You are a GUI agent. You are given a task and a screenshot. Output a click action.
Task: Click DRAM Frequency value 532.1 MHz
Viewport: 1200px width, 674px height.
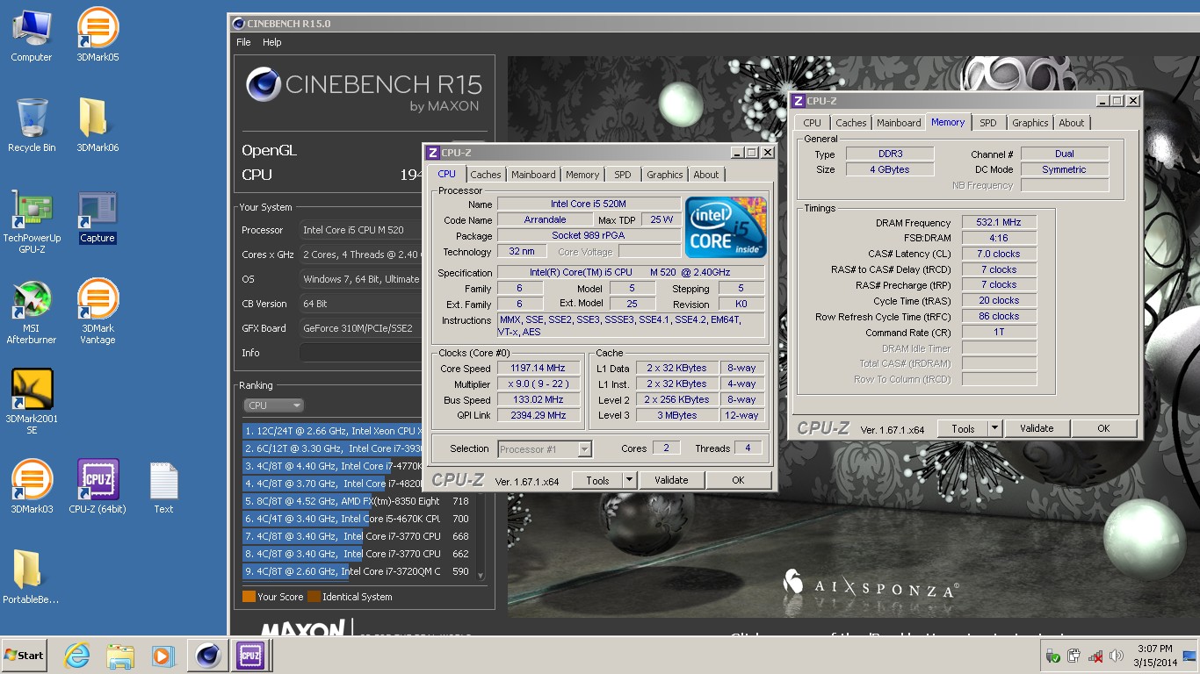pyautogui.click(x=999, y=223)
